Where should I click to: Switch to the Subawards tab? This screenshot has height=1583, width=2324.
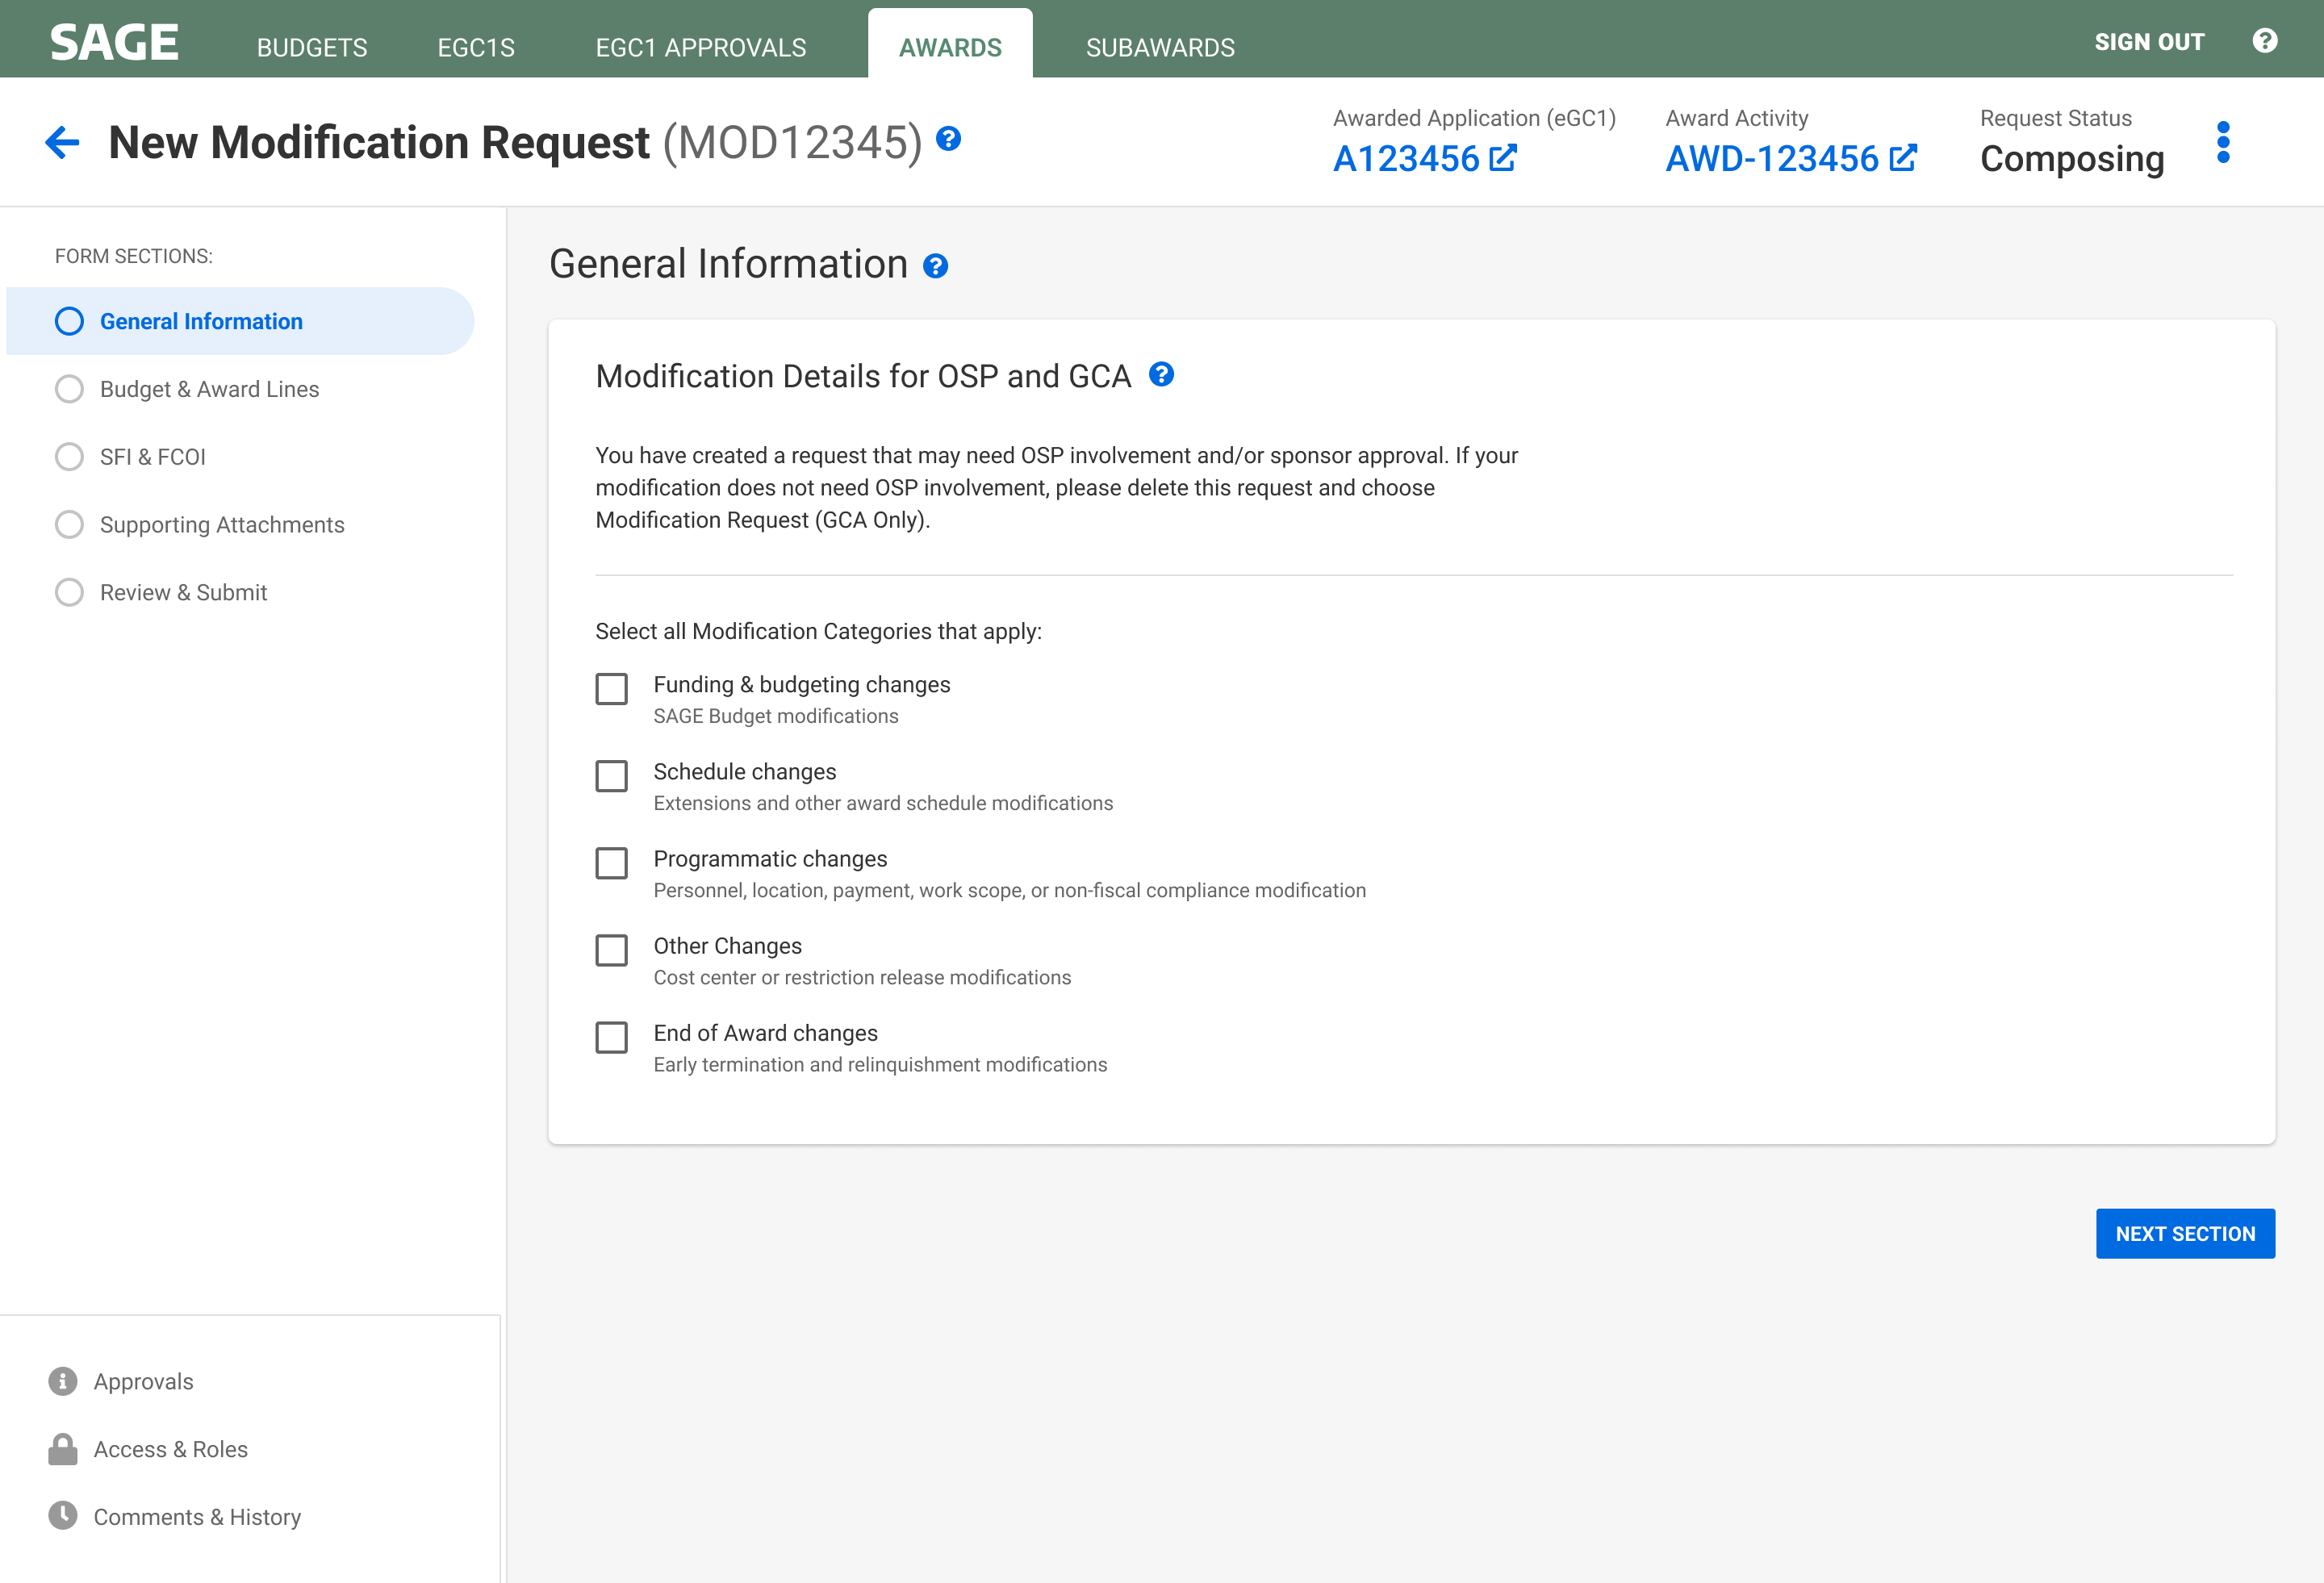point(1159,47)
